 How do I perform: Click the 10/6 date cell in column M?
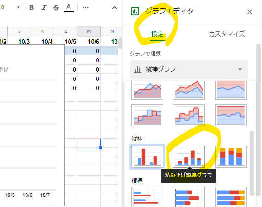(89, 41)
